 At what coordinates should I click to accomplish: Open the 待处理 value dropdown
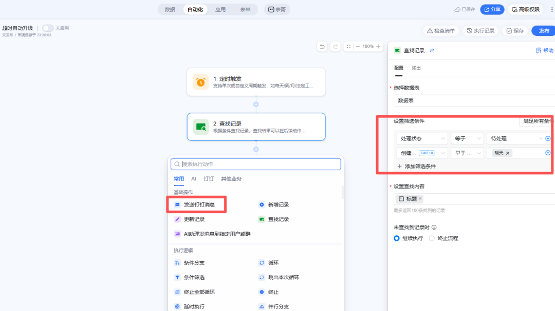coord(516,138)
